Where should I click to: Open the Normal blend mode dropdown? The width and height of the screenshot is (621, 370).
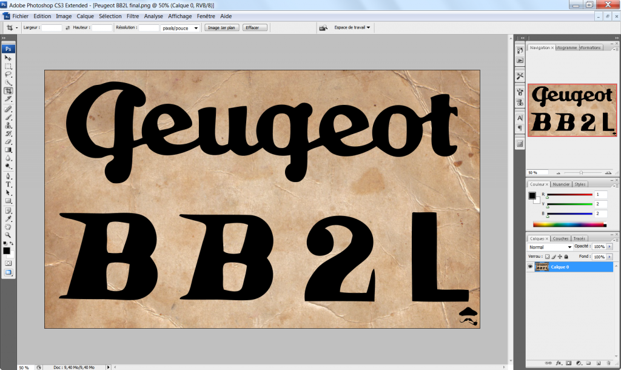(550, 247)
